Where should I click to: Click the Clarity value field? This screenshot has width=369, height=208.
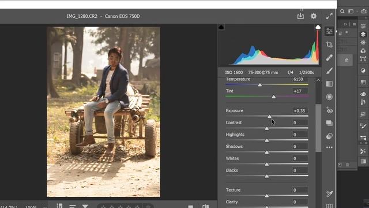coord(300,202)
